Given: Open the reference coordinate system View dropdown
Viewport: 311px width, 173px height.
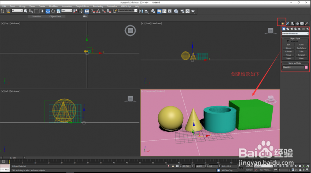Looking at the screenshot, I should [67, 10].
